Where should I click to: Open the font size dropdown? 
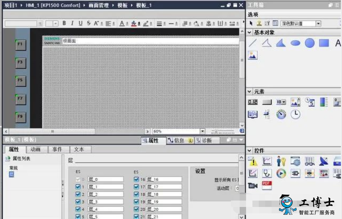click(x=56, y=23)
